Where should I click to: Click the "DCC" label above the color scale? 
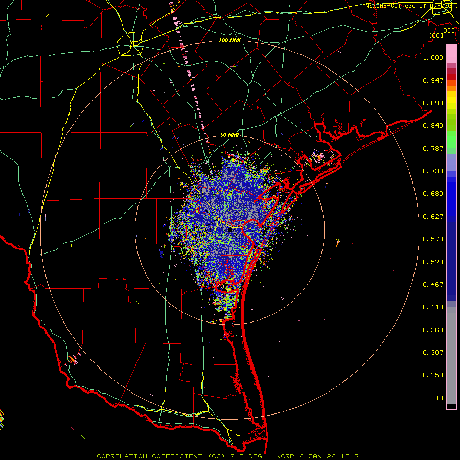[x=449, y=31]
